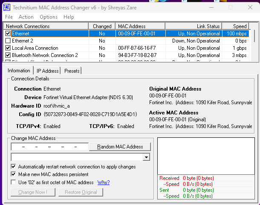Image resolution: width=260 pixels, height=205 pixels.
Task: Click the Change Now ! button
Action: click(33, 192)
